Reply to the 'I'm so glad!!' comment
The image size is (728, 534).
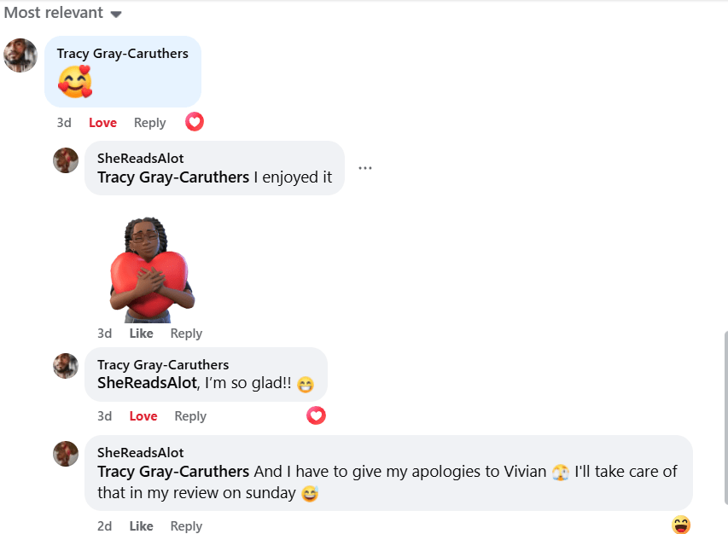point(190,416)
